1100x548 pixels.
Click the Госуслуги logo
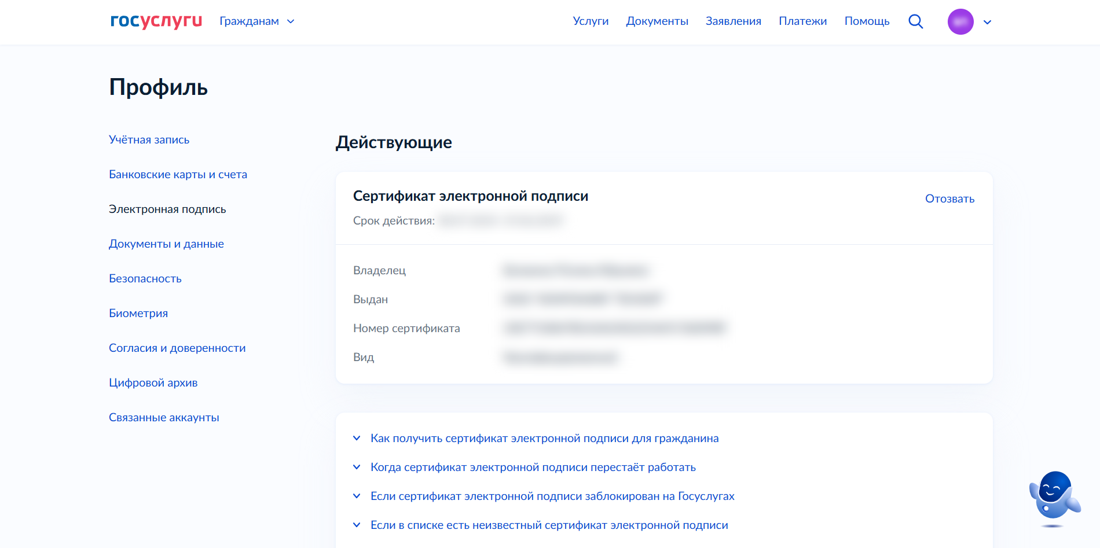point(156,21)
